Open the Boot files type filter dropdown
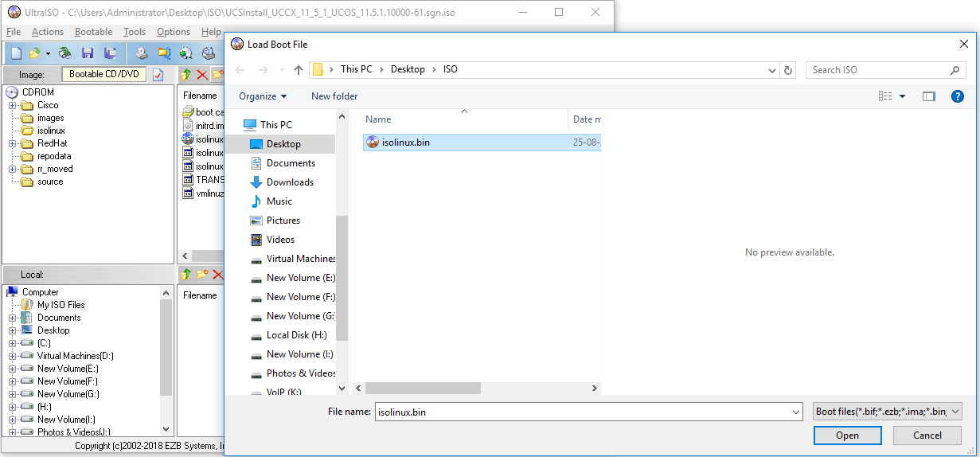 (x=888, y=412)
